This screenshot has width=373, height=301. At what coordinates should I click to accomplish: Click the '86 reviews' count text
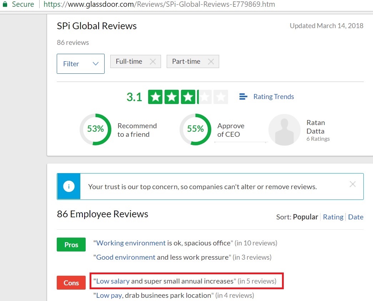[x=73, y=42]
